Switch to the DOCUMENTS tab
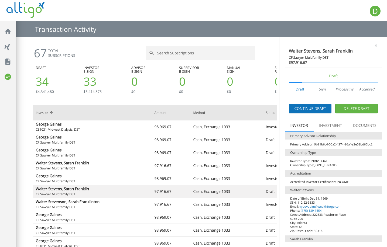Screen dimensions: 387x247 point(364,126)
